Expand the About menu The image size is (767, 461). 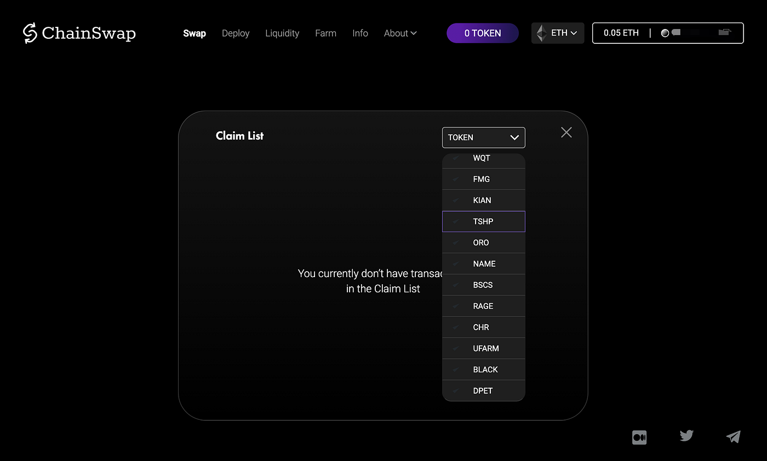coord(400,33)
